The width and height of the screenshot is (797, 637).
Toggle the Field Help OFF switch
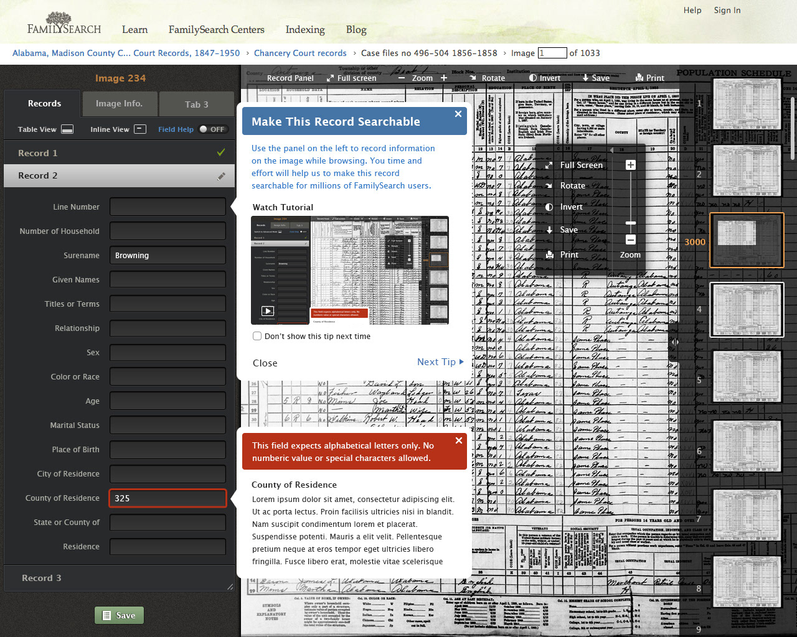tap(213, 129)
